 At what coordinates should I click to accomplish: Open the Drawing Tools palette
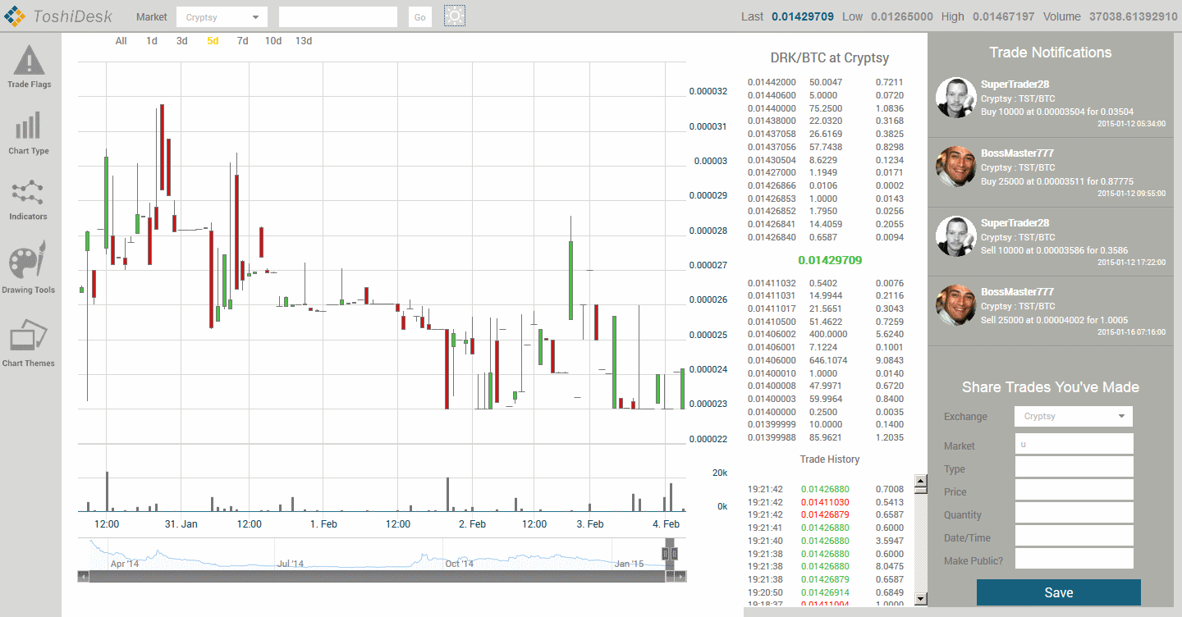point(29,268)
